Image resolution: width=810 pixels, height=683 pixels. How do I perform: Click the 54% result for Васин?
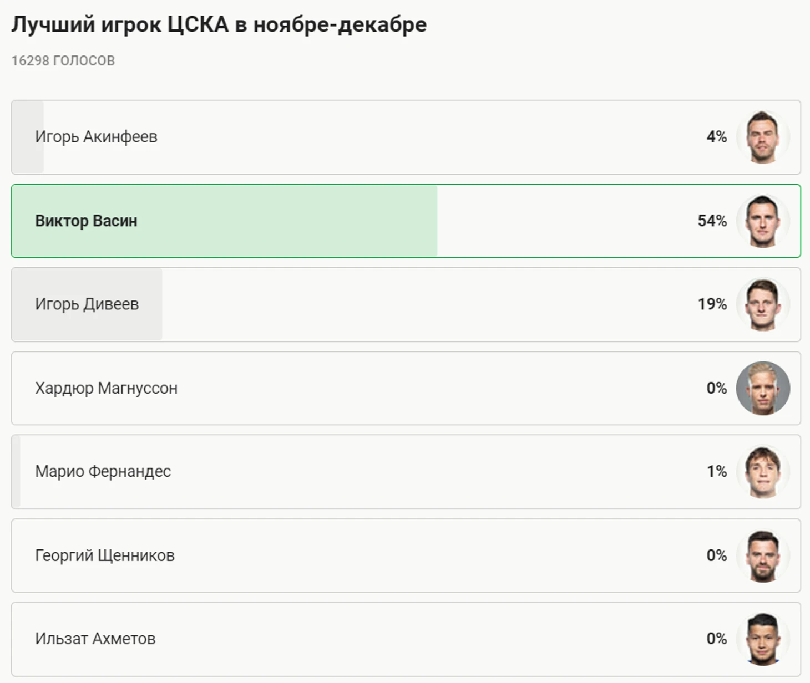pyautogui.click(x=712, y=221)
